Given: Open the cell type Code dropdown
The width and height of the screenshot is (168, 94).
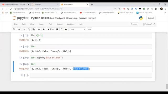Looking at the screenshot, I should 77,30.
